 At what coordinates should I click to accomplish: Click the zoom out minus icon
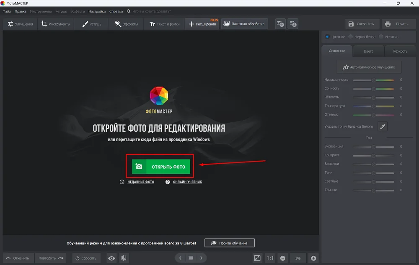pos(283,258)
